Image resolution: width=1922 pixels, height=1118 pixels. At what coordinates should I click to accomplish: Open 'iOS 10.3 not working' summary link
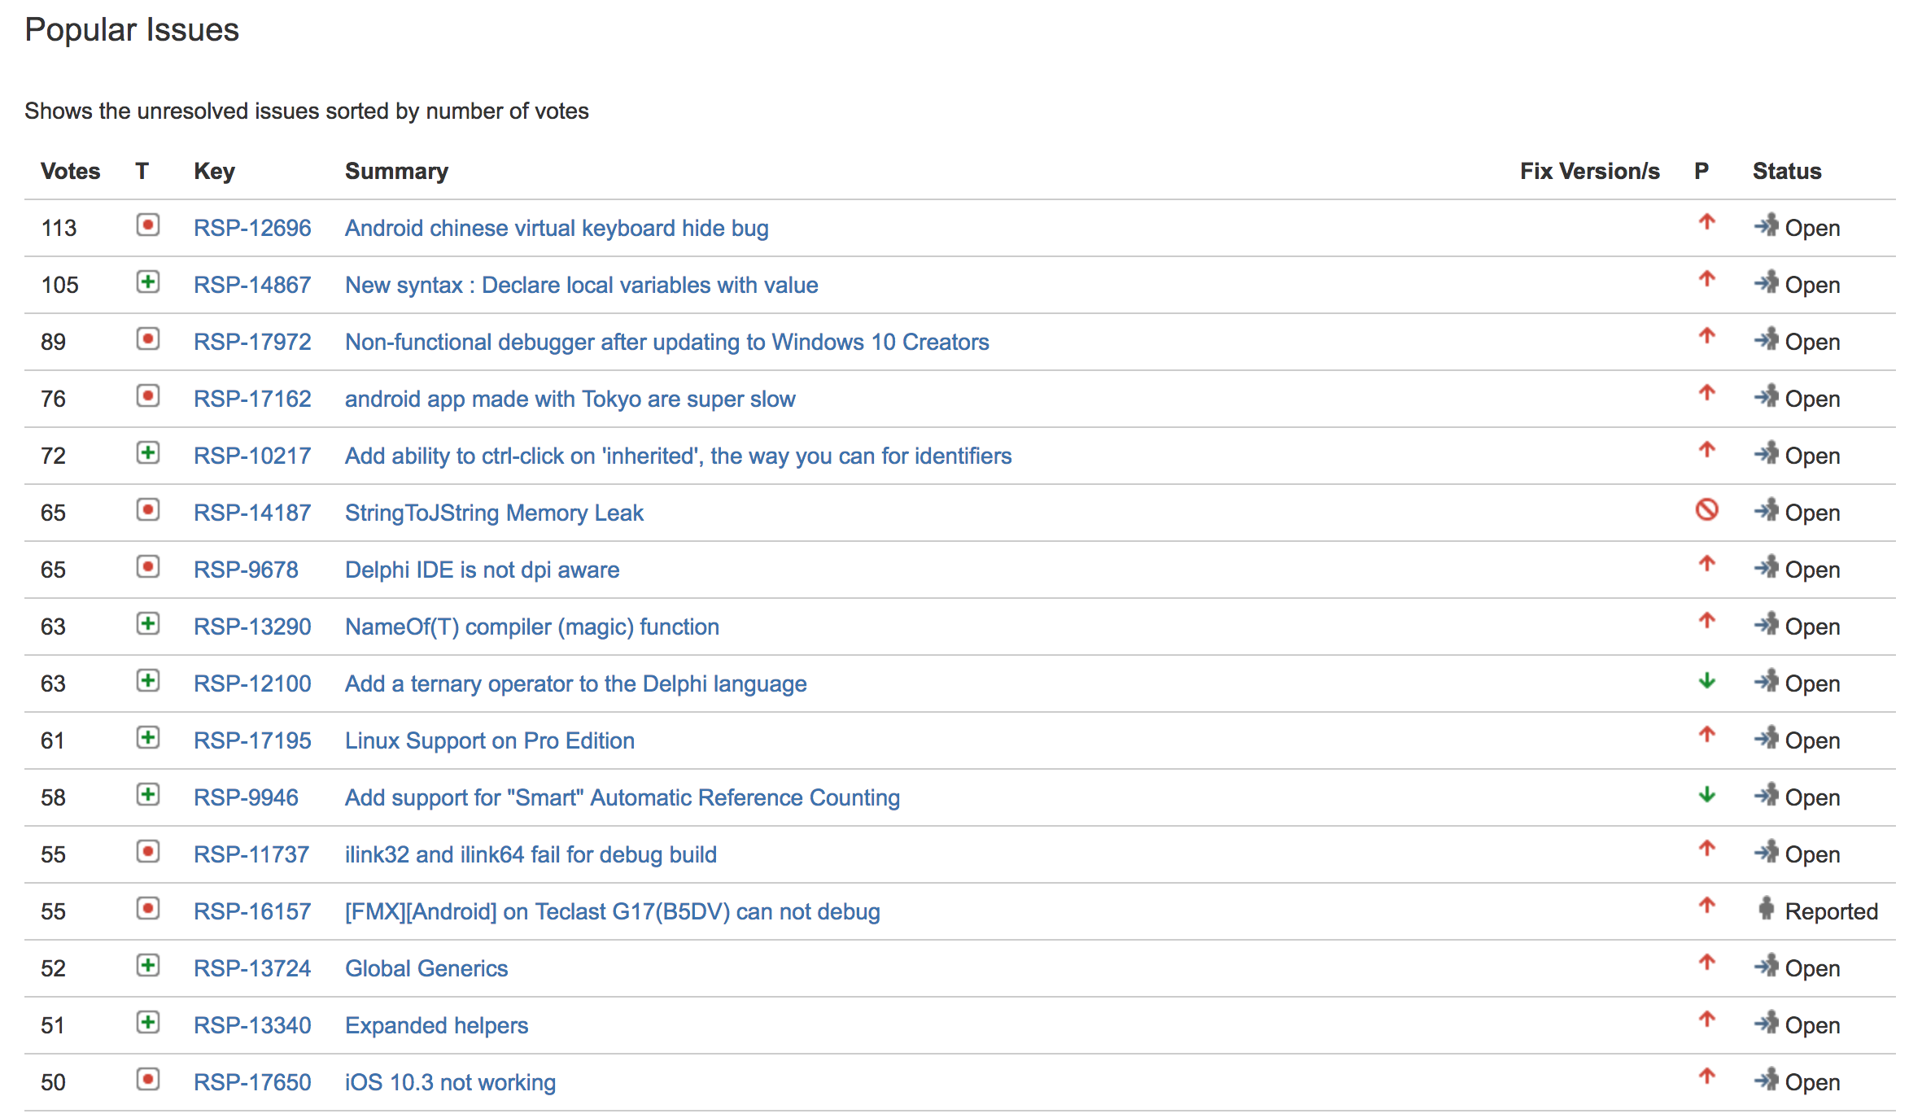(x=450, y=1082)
